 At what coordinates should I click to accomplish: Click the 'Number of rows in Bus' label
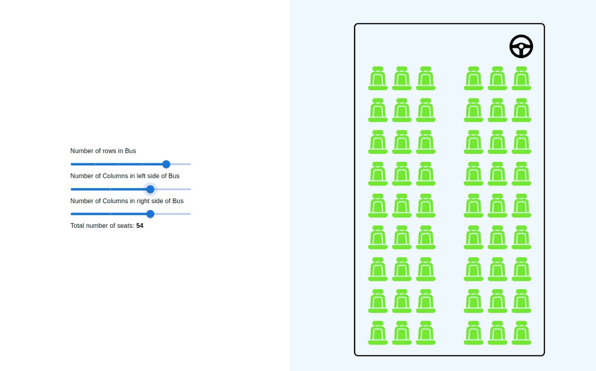[103, 151]
